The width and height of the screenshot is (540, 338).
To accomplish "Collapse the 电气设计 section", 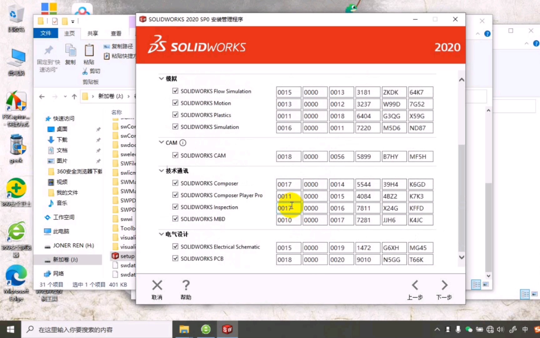I will (161, 234).
